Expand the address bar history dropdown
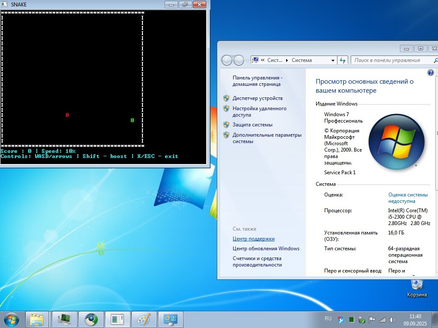Viewport: 438px width, 328px height. (x=333, y=60)
